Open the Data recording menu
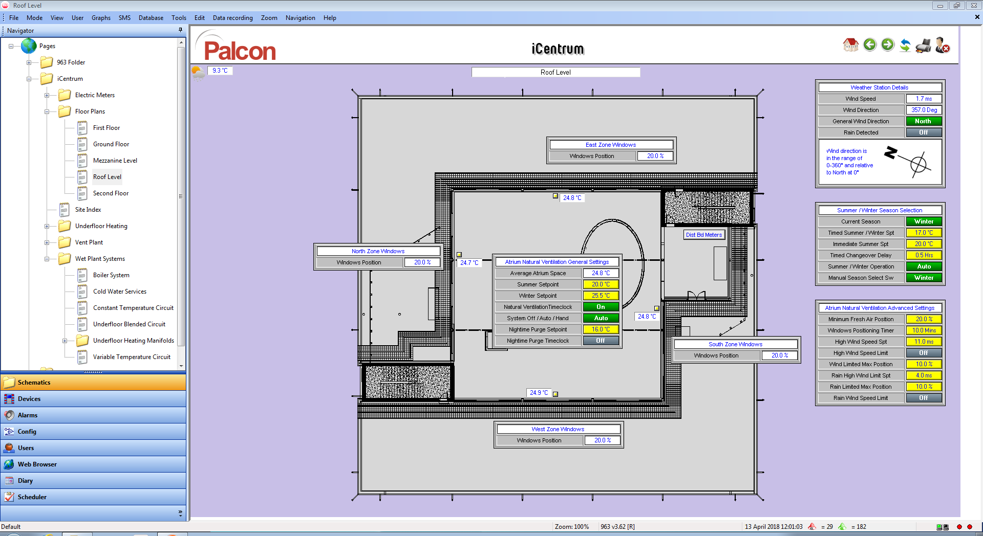This screenshot has height=536, width=983. point(232,18)
